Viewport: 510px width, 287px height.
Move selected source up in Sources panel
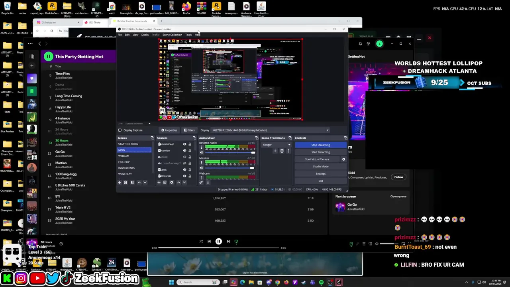[x=178, y=182]
